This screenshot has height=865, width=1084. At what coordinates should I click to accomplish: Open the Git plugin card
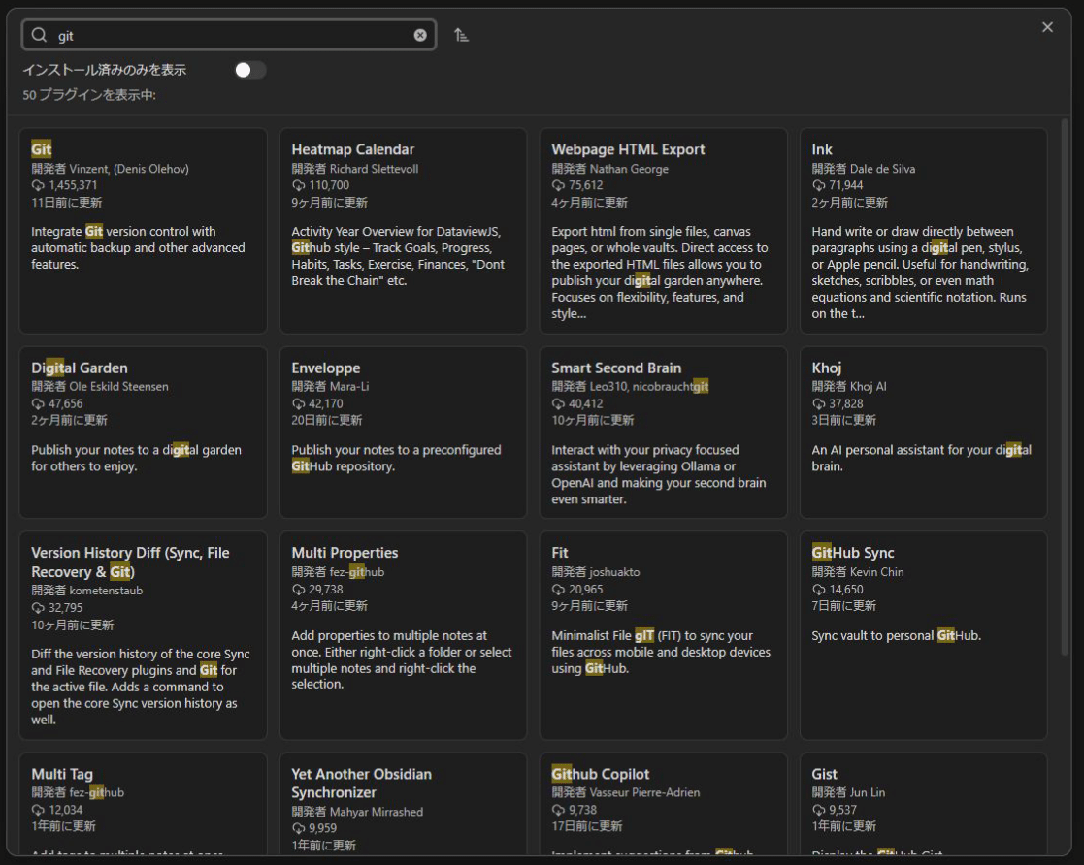point(143,231)
